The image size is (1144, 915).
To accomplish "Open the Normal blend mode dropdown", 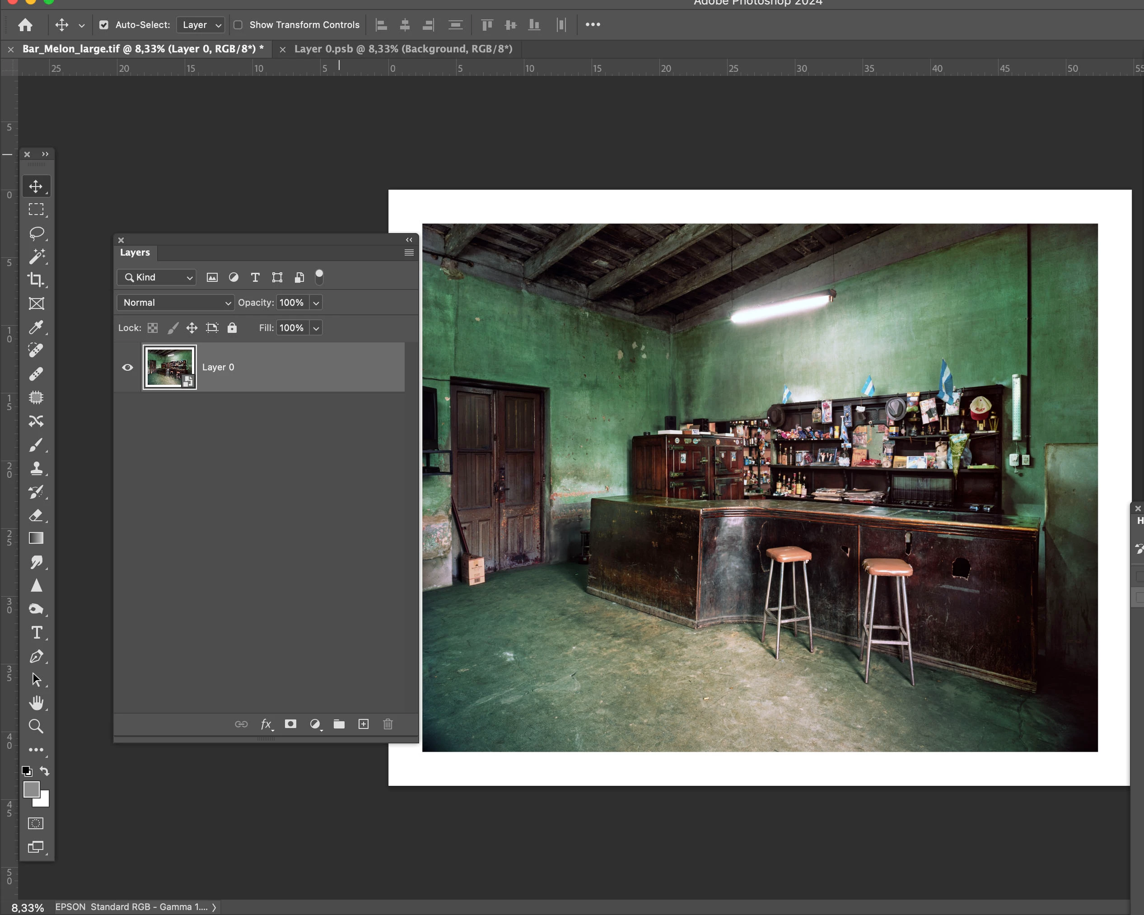I will pos(175,303).
